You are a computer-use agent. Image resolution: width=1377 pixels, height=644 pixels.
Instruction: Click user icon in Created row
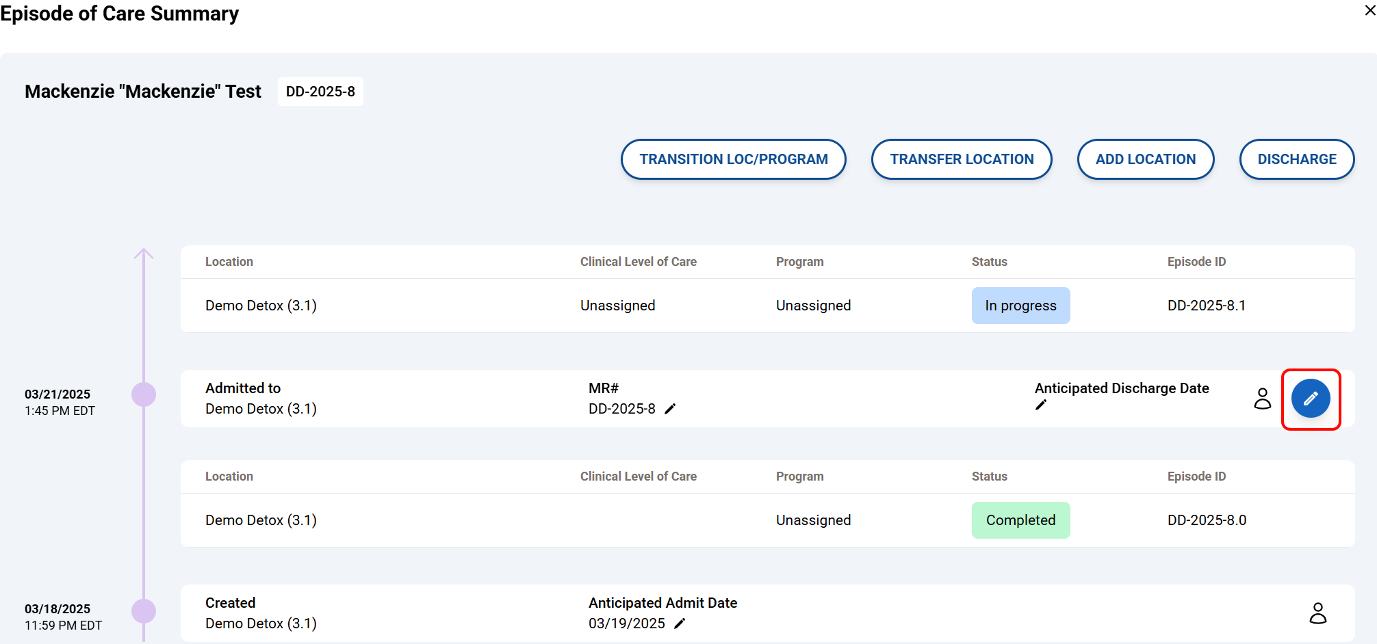(1317, 613)
